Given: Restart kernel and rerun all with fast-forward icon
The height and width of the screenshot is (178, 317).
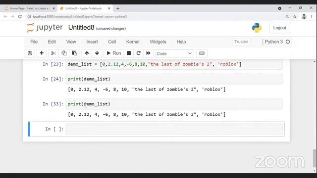Looking at the screenshot, I should tap(148, 53).
